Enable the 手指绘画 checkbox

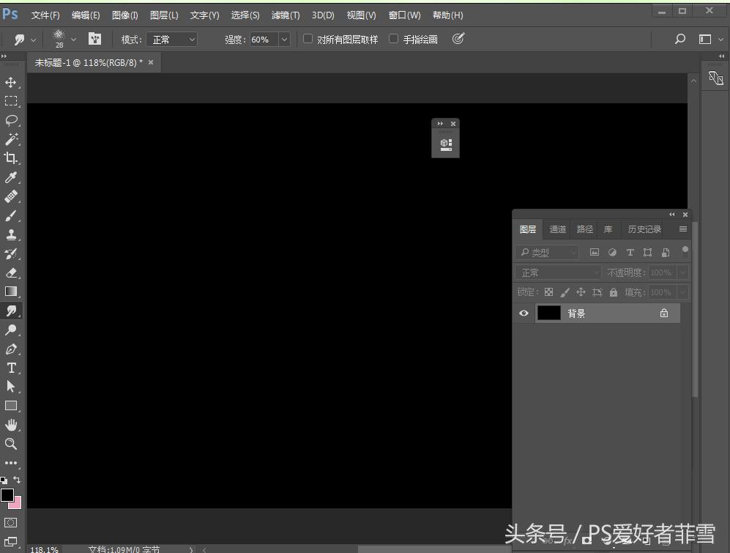point(393,39)
